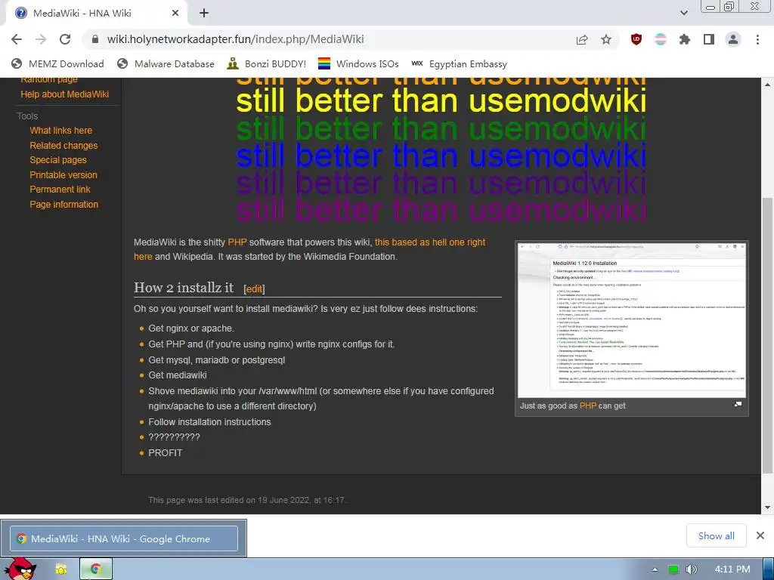Open the Bonzi BUDDY! bookmark

click(x=267, y=63)
